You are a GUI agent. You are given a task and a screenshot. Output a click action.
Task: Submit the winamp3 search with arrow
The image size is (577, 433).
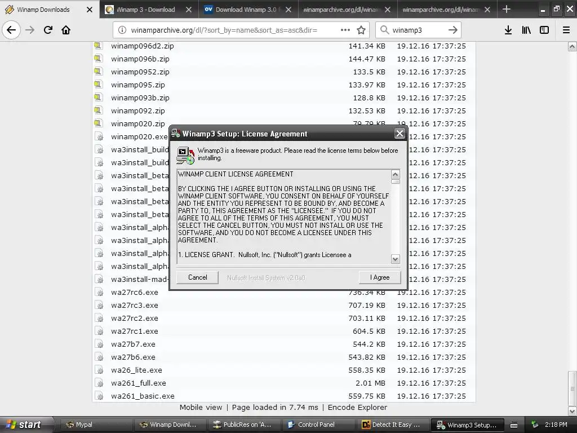[453, 30]
